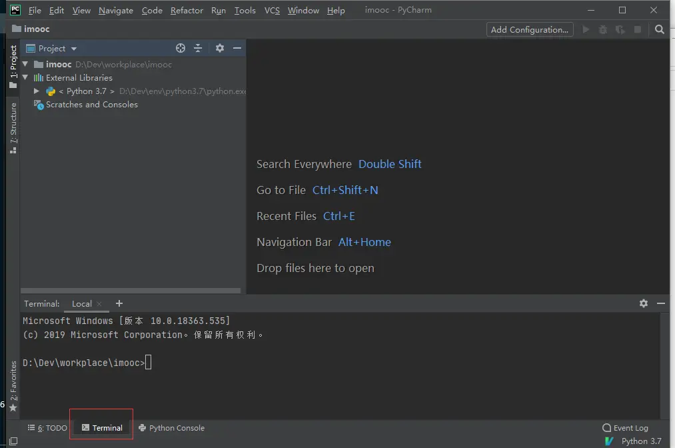Click the locate/scroll-from-source target icon
Viewport: 675px width, 448px height.
(x=181, y=48)
